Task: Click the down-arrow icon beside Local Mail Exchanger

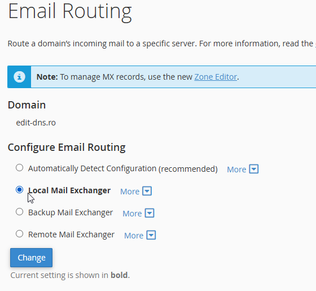Action: pos(147,191)
